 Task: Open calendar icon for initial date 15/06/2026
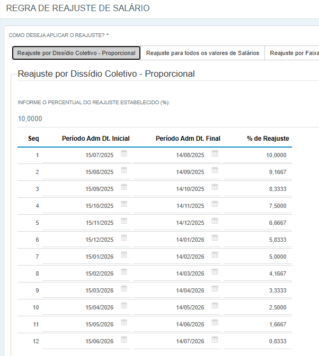coord(124,340)
